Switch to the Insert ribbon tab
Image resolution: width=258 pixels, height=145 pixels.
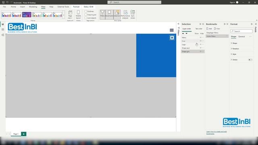point(23,7)
